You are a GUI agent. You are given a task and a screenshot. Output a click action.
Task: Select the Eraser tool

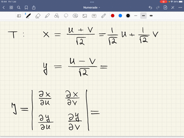[x=38, y=16]
